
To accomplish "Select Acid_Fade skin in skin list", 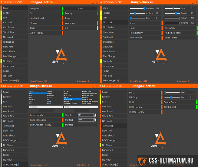I will [x=68, y=95].
